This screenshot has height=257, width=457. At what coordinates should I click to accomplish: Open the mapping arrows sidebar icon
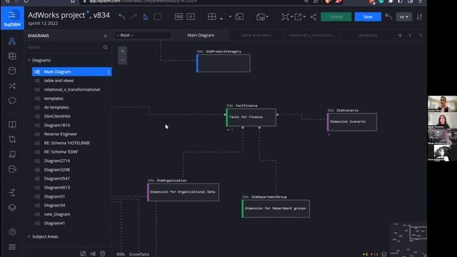[x=12, y=193]
